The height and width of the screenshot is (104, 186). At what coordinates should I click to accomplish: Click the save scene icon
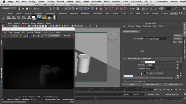27,9
